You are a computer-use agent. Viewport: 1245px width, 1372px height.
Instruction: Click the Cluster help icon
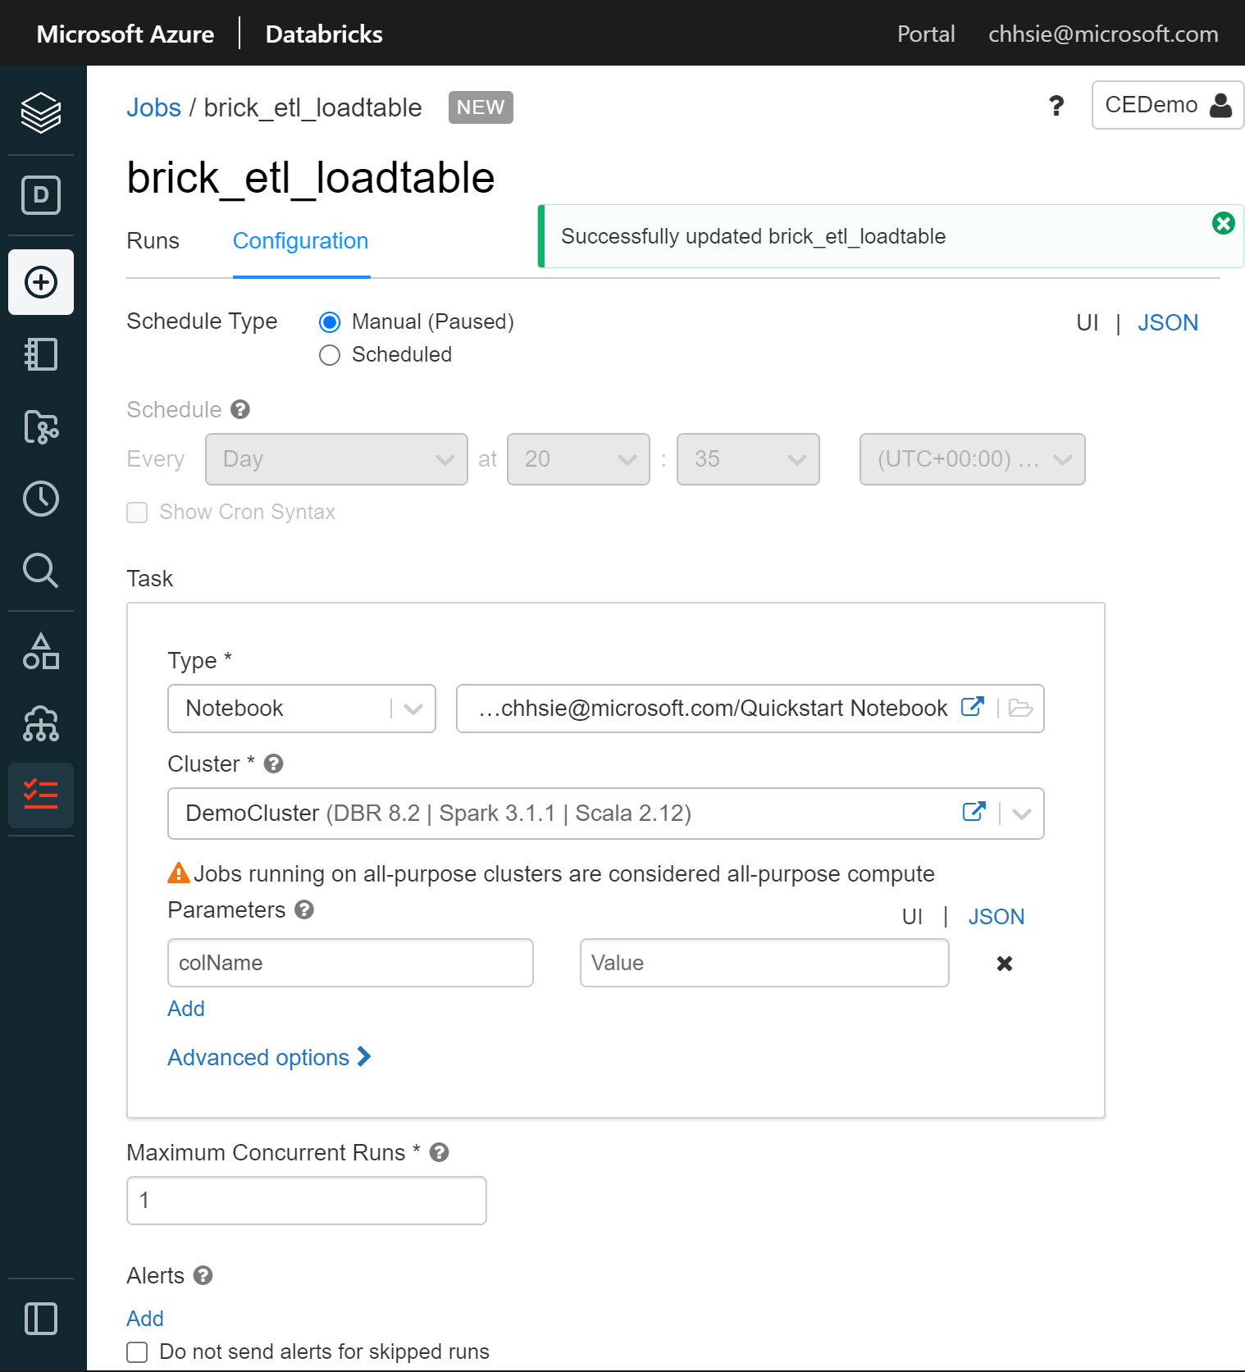coord(274,763)
